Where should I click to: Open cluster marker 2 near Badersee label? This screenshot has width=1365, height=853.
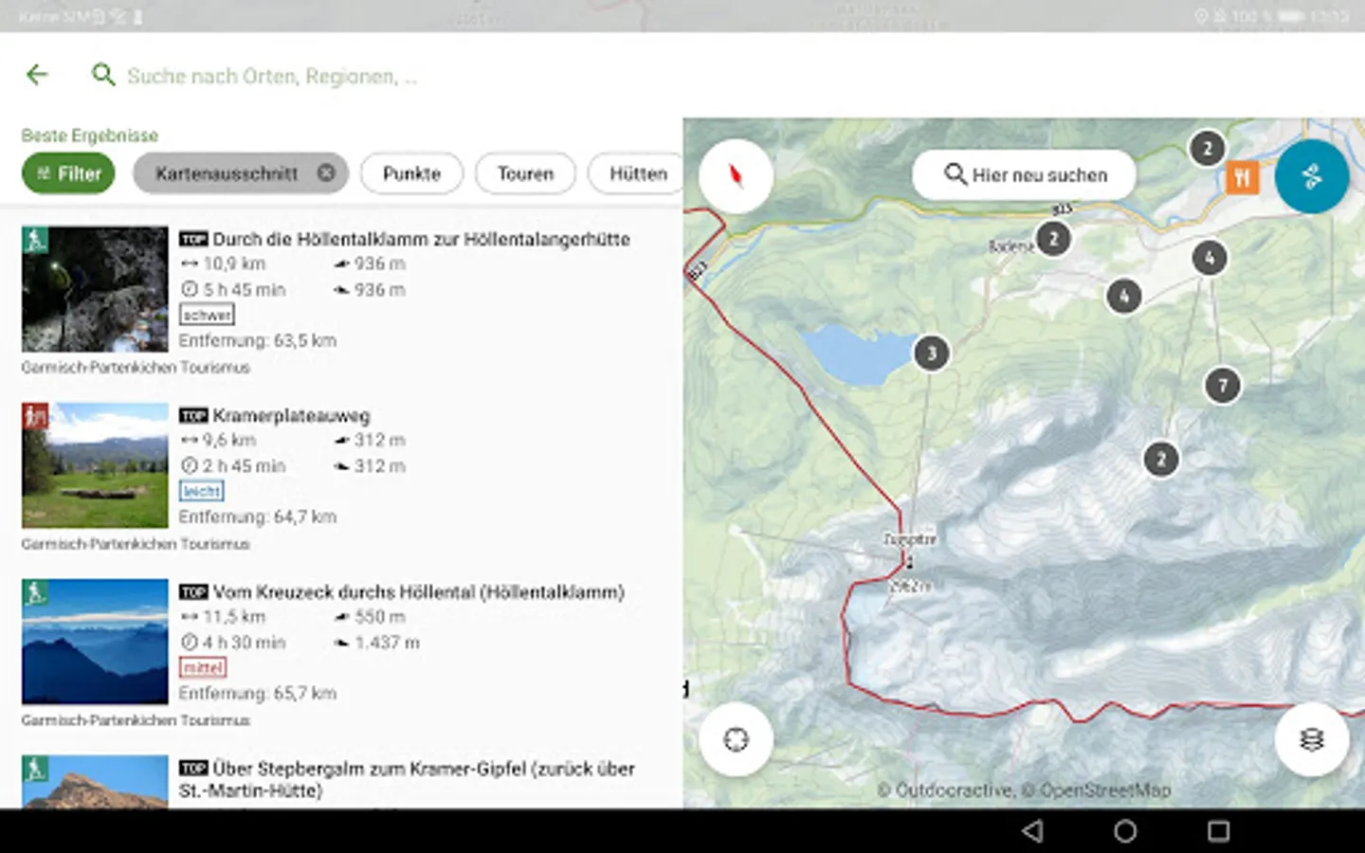point(1053,239)
